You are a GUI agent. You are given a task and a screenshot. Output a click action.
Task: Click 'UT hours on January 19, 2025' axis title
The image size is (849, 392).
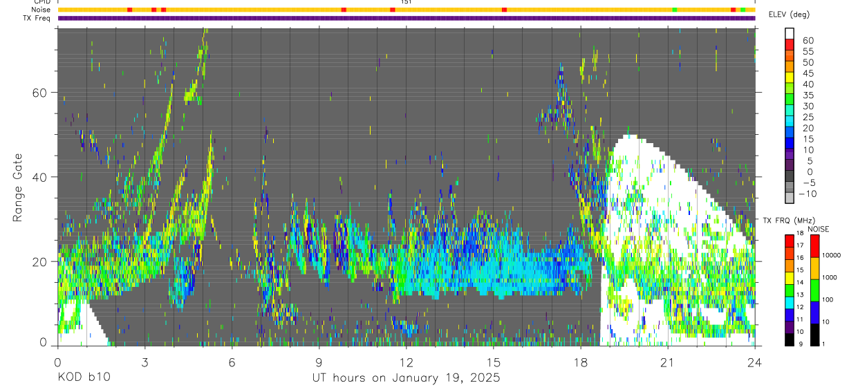click(407, 378)
